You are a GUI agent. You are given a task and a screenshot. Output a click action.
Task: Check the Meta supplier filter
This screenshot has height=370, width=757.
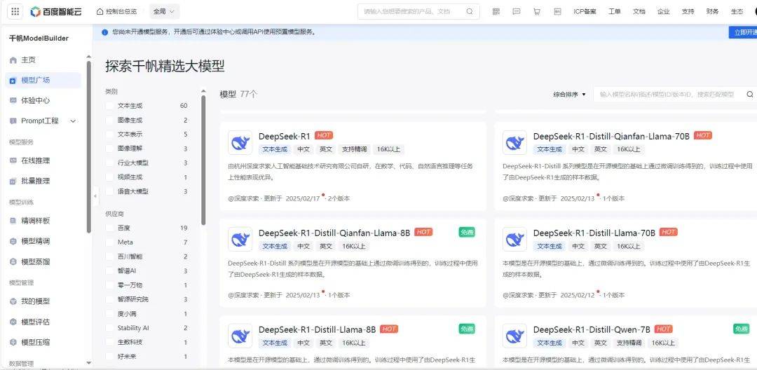109,242
